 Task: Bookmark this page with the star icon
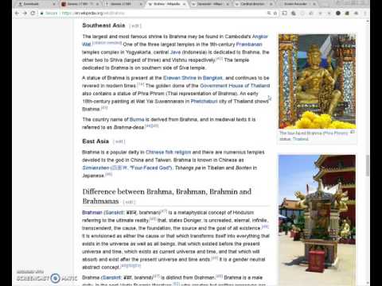click(x=275, y=13)
